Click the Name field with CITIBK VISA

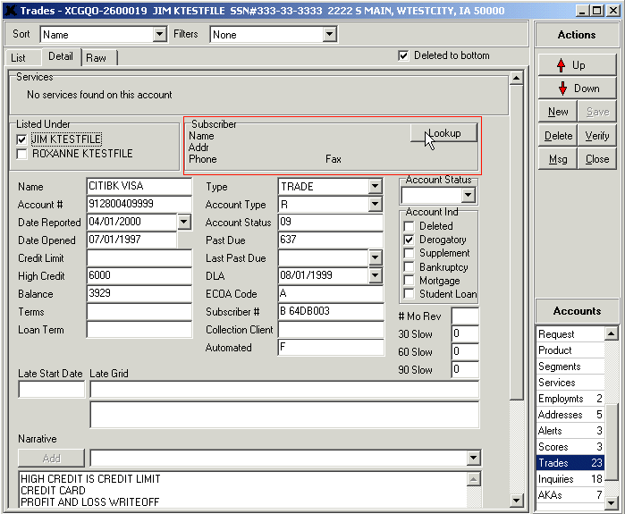click(139, 186)
